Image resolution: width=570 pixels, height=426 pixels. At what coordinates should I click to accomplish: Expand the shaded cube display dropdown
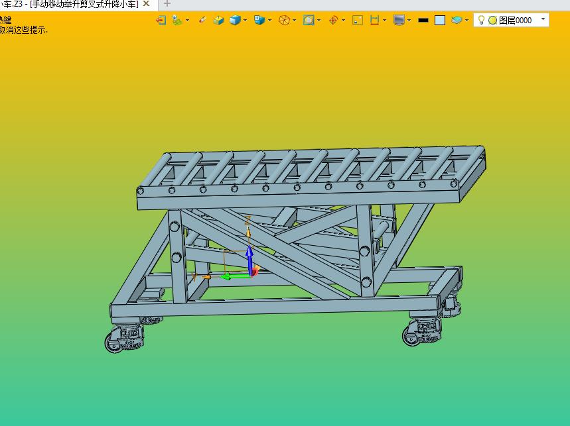pyautogui.click(x=245, y=20)
